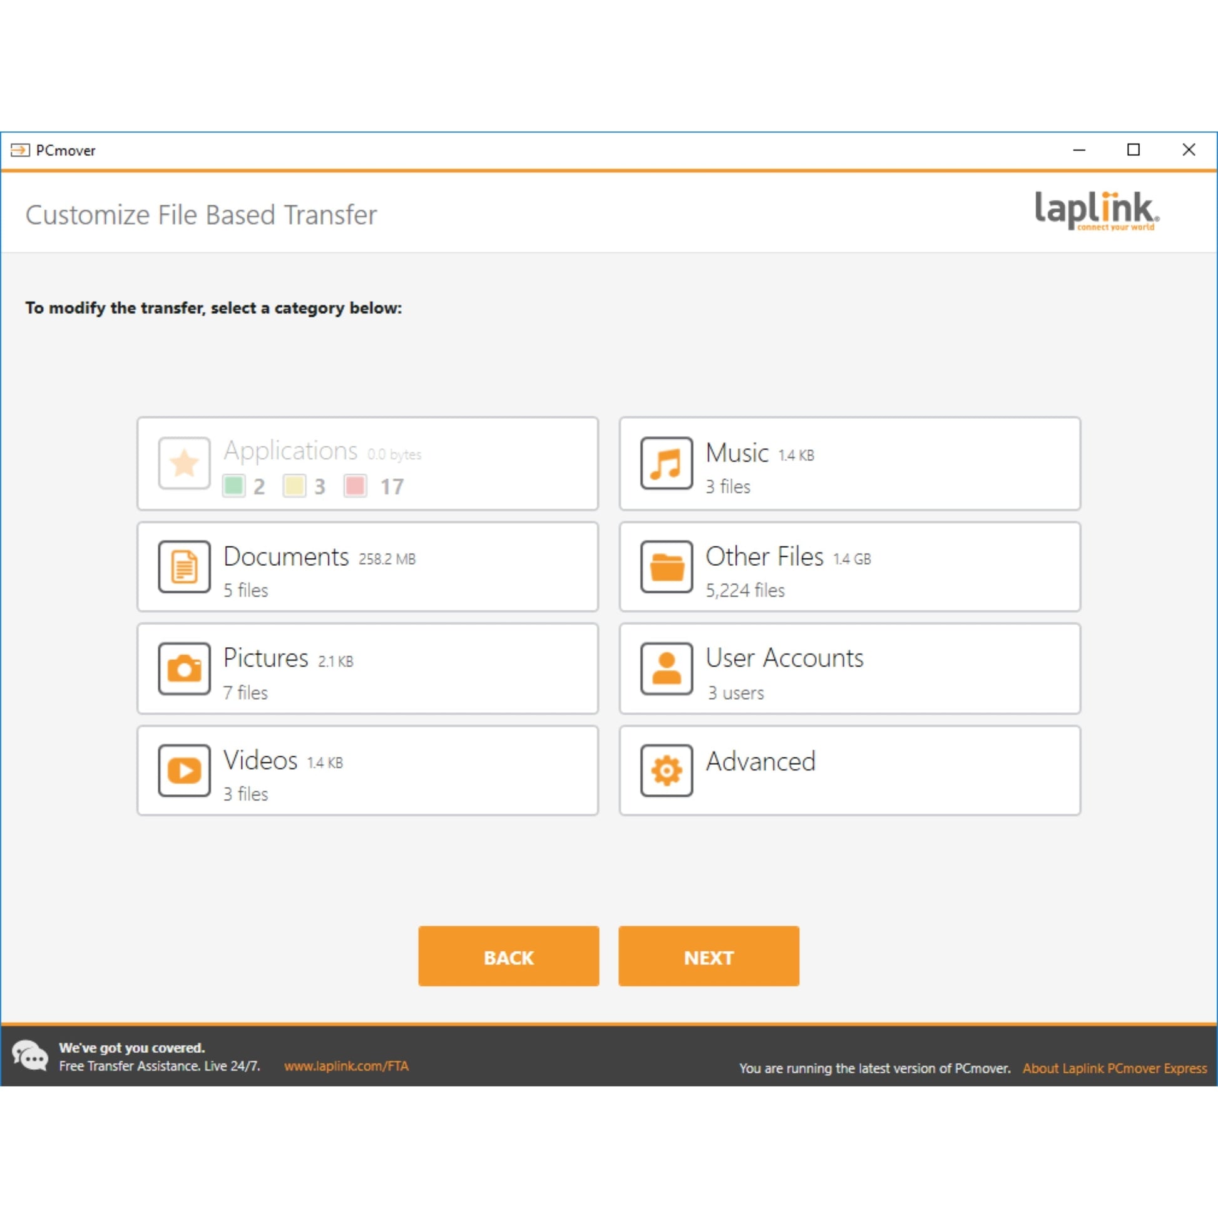Select the Other Files 5,224 files label

click(745, 590)
